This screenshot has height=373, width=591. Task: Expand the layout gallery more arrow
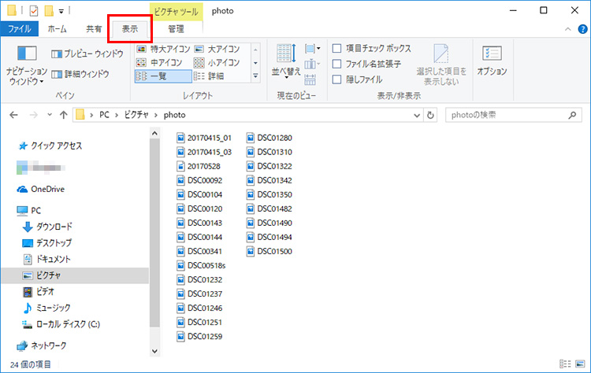[255, 77]
